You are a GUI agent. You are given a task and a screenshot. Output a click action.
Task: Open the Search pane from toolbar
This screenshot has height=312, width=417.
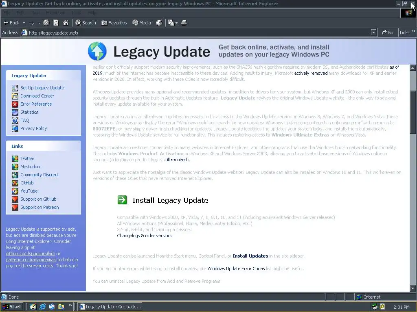86,23
